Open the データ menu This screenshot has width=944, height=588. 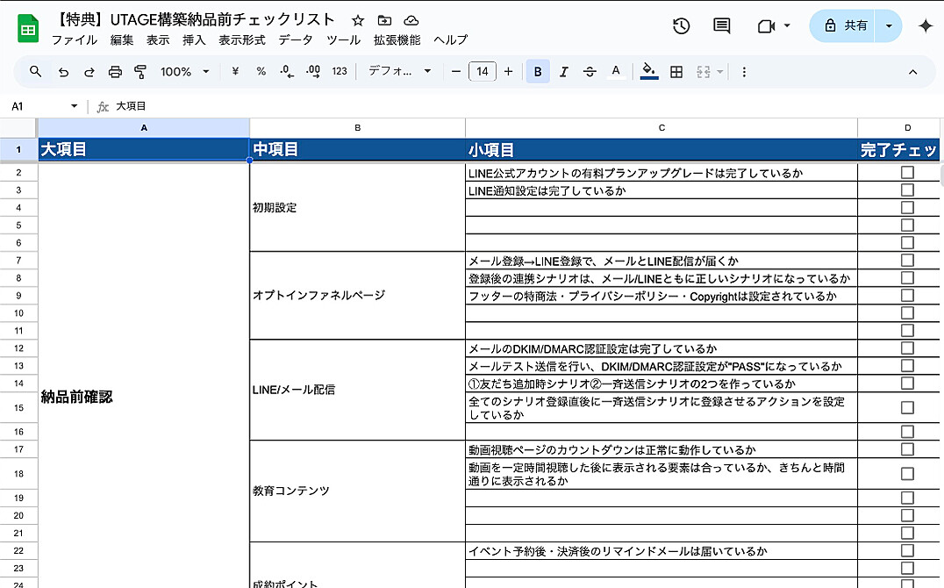(296, 40)
